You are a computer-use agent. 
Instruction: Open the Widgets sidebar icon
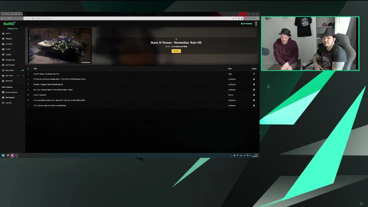tap(3, 39)
